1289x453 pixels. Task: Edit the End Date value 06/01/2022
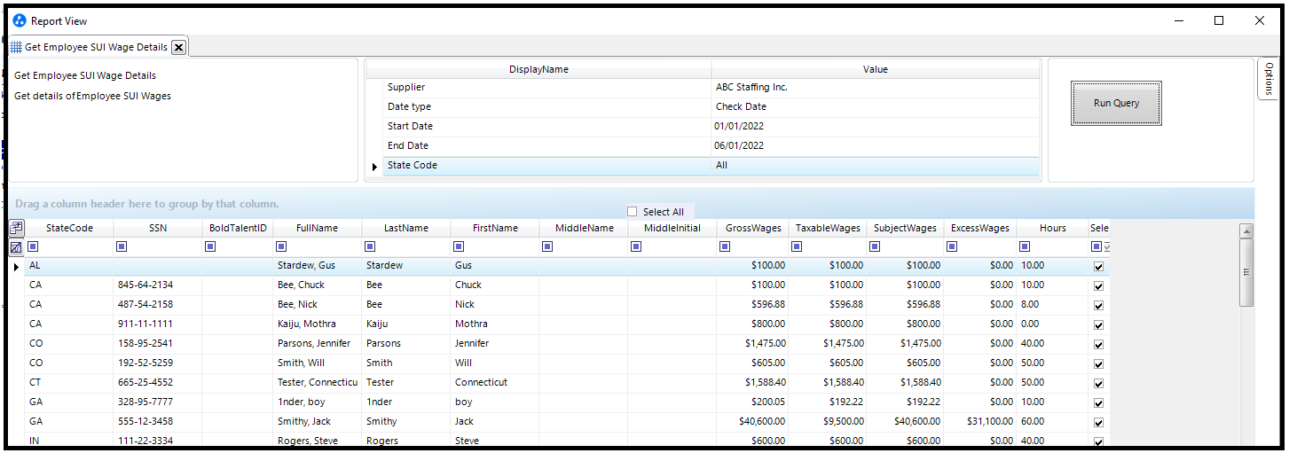[x=875, y=146]
